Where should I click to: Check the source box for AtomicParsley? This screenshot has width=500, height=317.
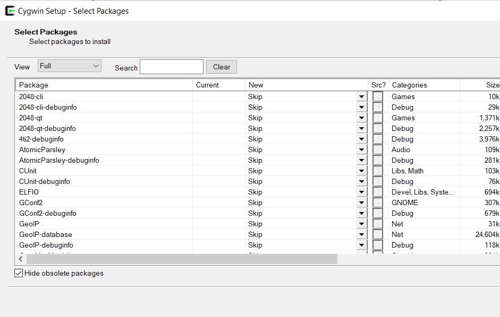(378, 149)
